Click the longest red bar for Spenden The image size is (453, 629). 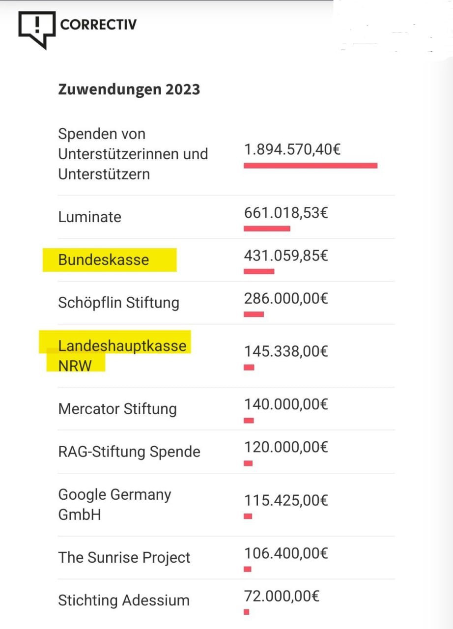click(311, 166)
